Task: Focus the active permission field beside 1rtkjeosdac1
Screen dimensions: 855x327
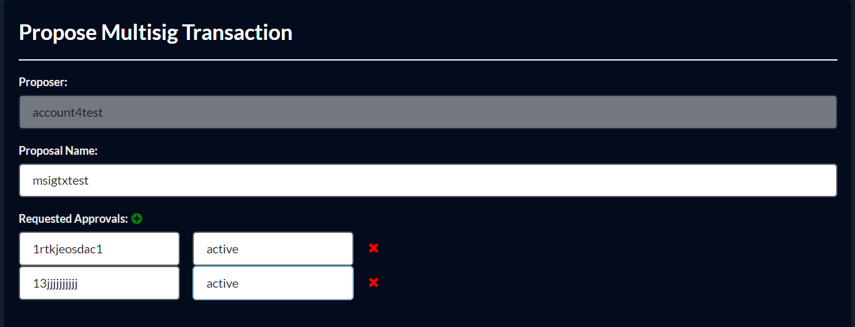Action: pos(273,249)
